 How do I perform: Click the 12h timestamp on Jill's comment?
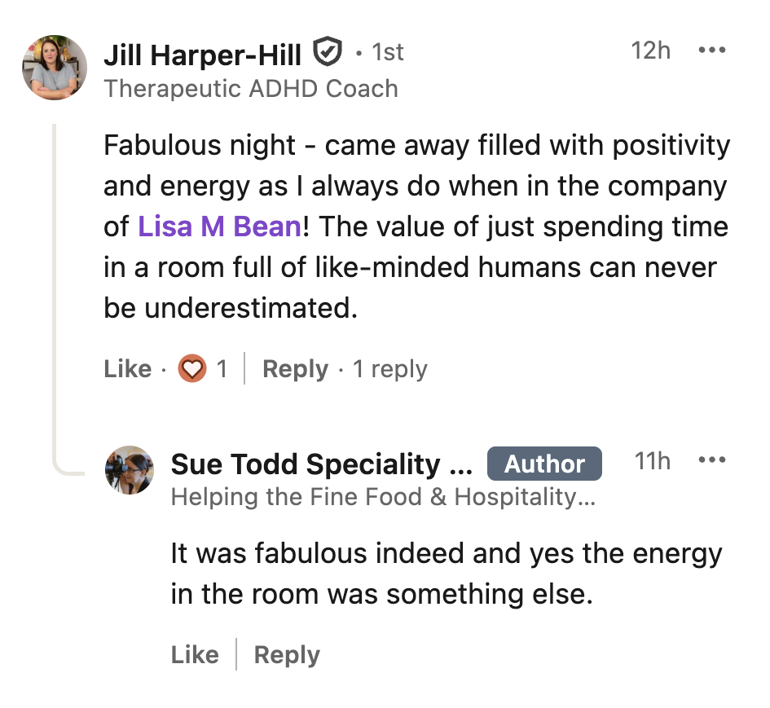pos(650,51)
